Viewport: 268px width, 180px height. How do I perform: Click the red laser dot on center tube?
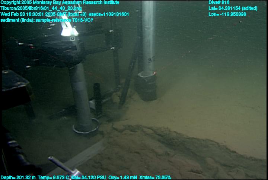tap(154, 74)
